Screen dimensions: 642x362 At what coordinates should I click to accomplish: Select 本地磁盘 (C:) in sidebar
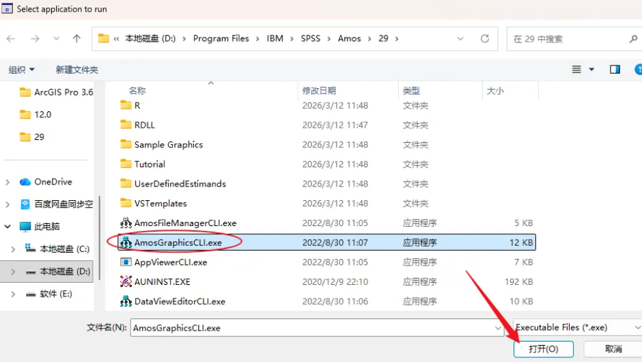point(57,249)
